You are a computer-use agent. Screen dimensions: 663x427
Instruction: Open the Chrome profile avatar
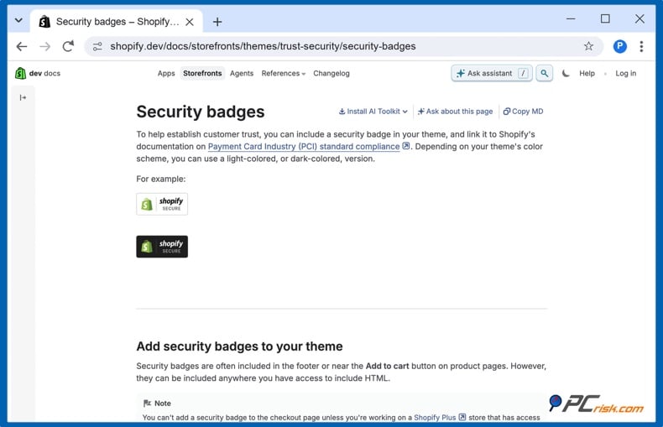click(x=620, y=46)
